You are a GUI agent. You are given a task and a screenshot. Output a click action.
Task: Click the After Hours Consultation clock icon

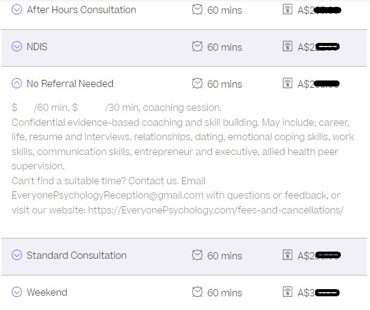[197, 10]
